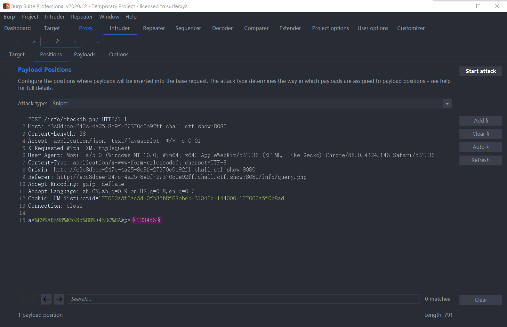Open the Intruder menu
507x327 pixels.
coord(55,17)
